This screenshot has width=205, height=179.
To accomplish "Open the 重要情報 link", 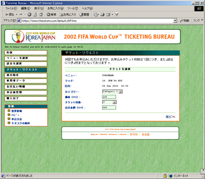I will coord(17,111).
